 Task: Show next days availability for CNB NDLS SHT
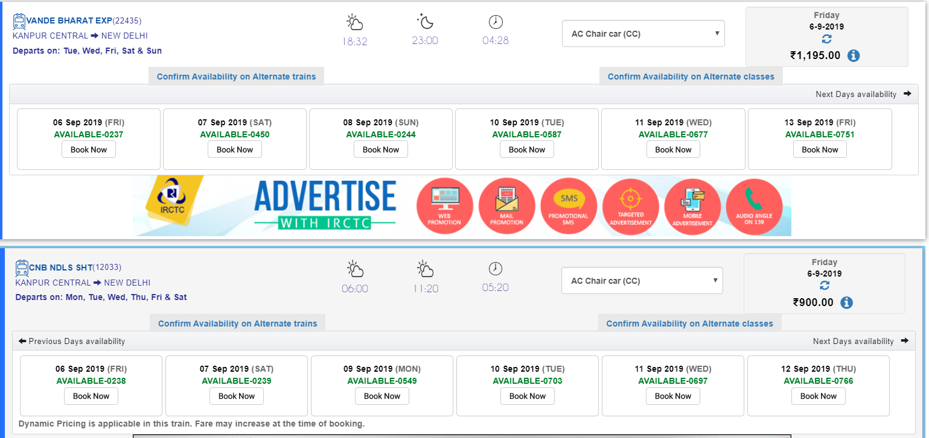tap(860, 341)
